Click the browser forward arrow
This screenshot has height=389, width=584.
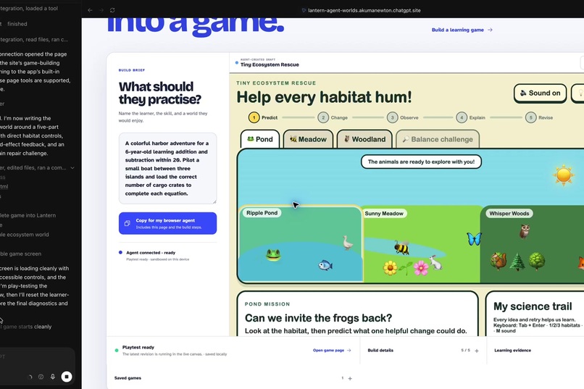pos(101,10)
